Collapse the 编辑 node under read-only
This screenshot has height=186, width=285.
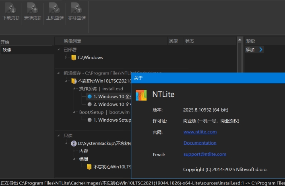pos(74,159)
